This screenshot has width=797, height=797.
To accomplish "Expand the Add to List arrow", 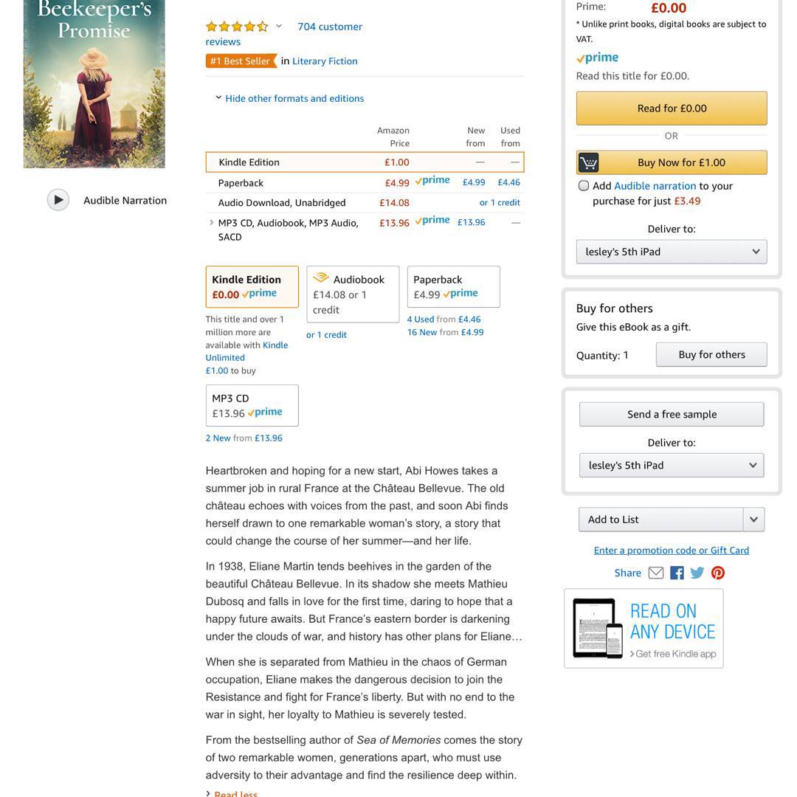I will 753,520.
